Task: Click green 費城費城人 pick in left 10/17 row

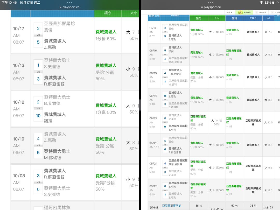Action: pyautogui.click(x=106, y=32)
